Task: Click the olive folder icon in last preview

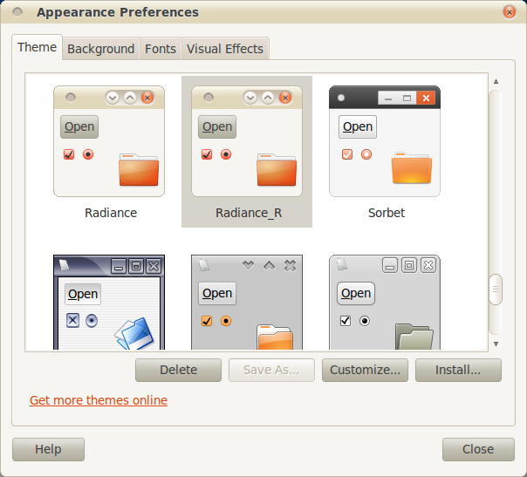Action: pyautogui.click(x=414, y=337)
